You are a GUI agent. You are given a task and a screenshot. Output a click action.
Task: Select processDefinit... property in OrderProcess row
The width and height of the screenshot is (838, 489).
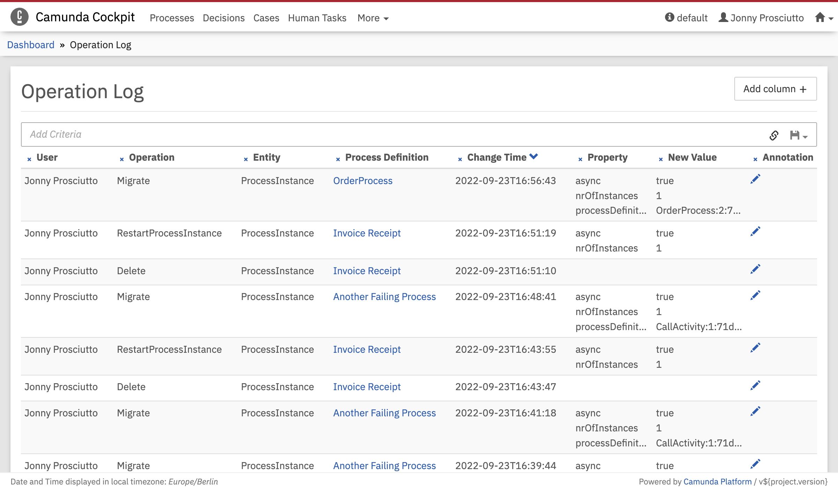click(x=611, y=210)
